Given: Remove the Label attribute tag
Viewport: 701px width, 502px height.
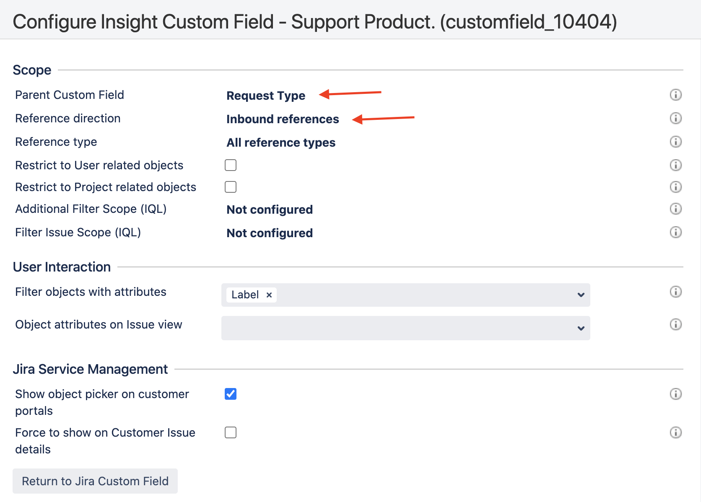Looking at the screenshot, I should point(269,295).
